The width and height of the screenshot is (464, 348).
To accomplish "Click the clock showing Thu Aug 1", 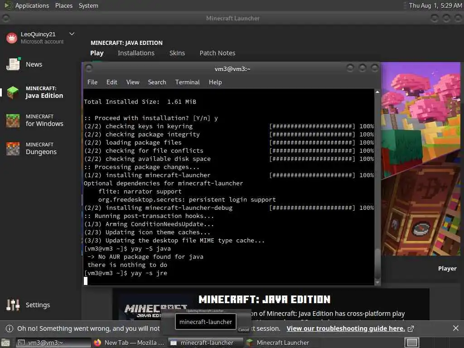I will click(435, 5).
